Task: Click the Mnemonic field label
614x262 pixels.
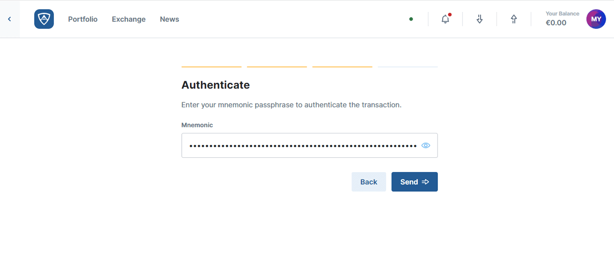Action: tap(197, 125)
